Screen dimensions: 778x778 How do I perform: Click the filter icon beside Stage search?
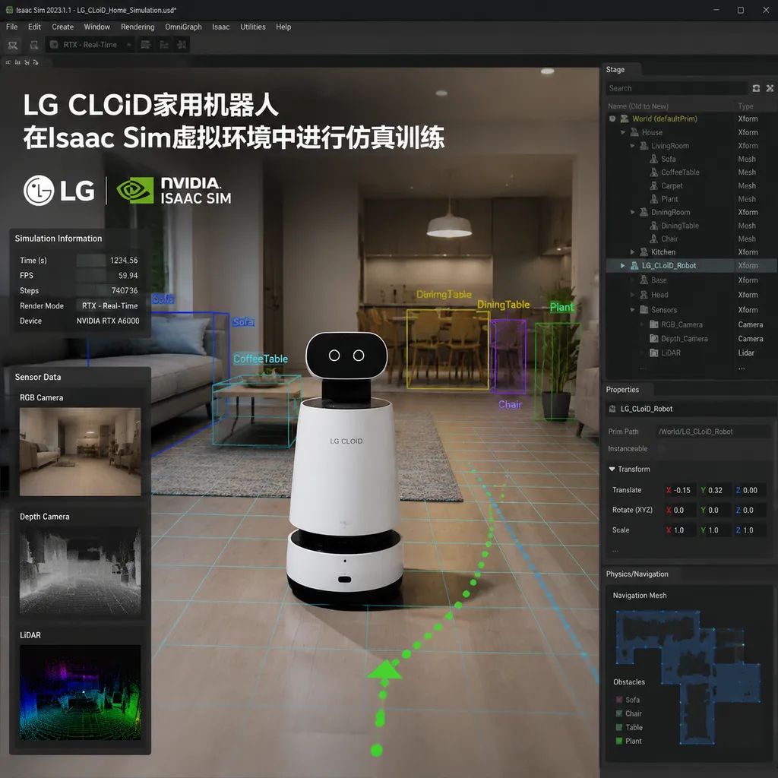(756, 88)
